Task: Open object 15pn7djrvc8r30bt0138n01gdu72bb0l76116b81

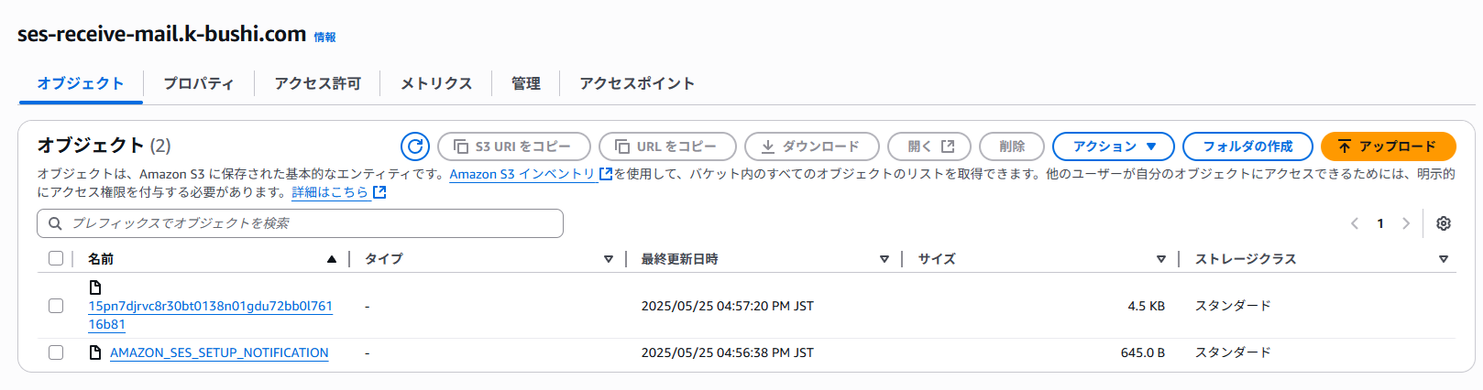Action: coord(210,315)
